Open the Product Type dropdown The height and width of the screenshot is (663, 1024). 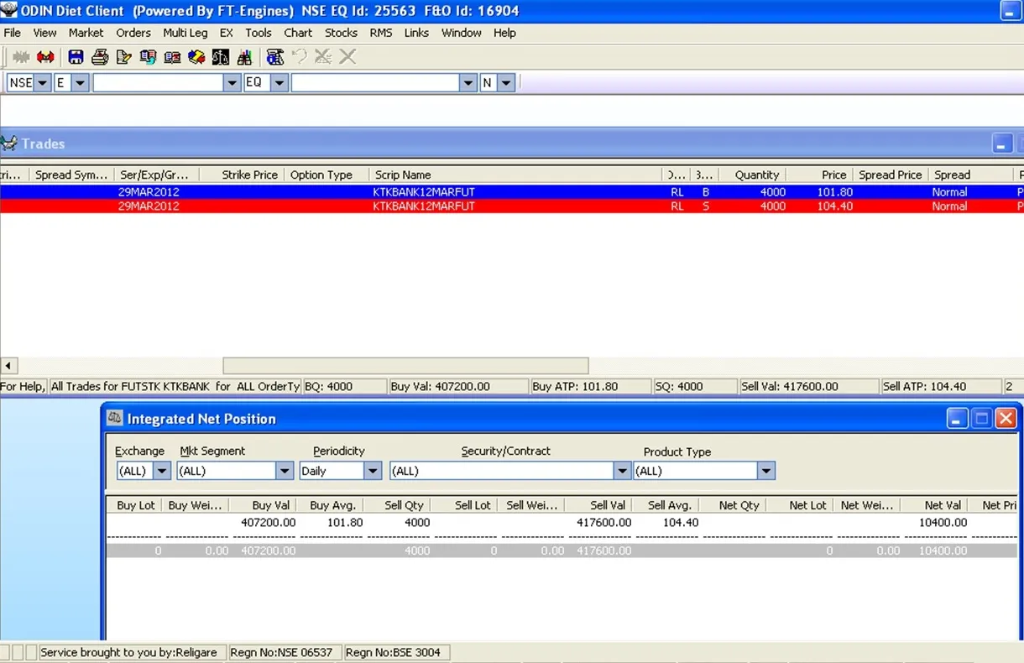pyautogui.click(x=765, y=471)
